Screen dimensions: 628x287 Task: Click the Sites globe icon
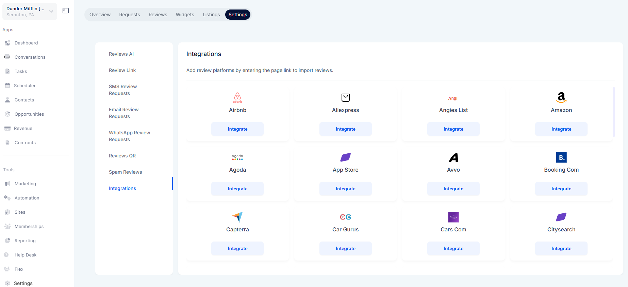coord(7,212)
